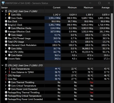Click the 92 °C maximum CPU Package value

pyautogui.click(x=90, y=75)
